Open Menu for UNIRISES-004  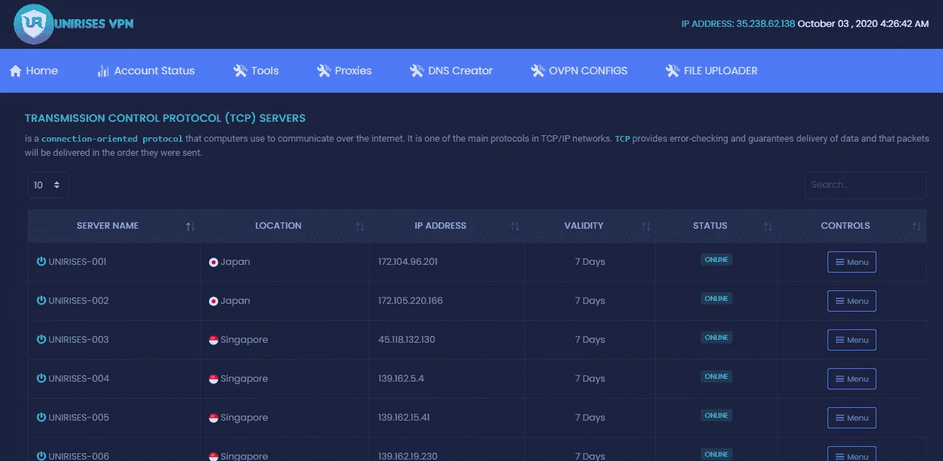852,379
